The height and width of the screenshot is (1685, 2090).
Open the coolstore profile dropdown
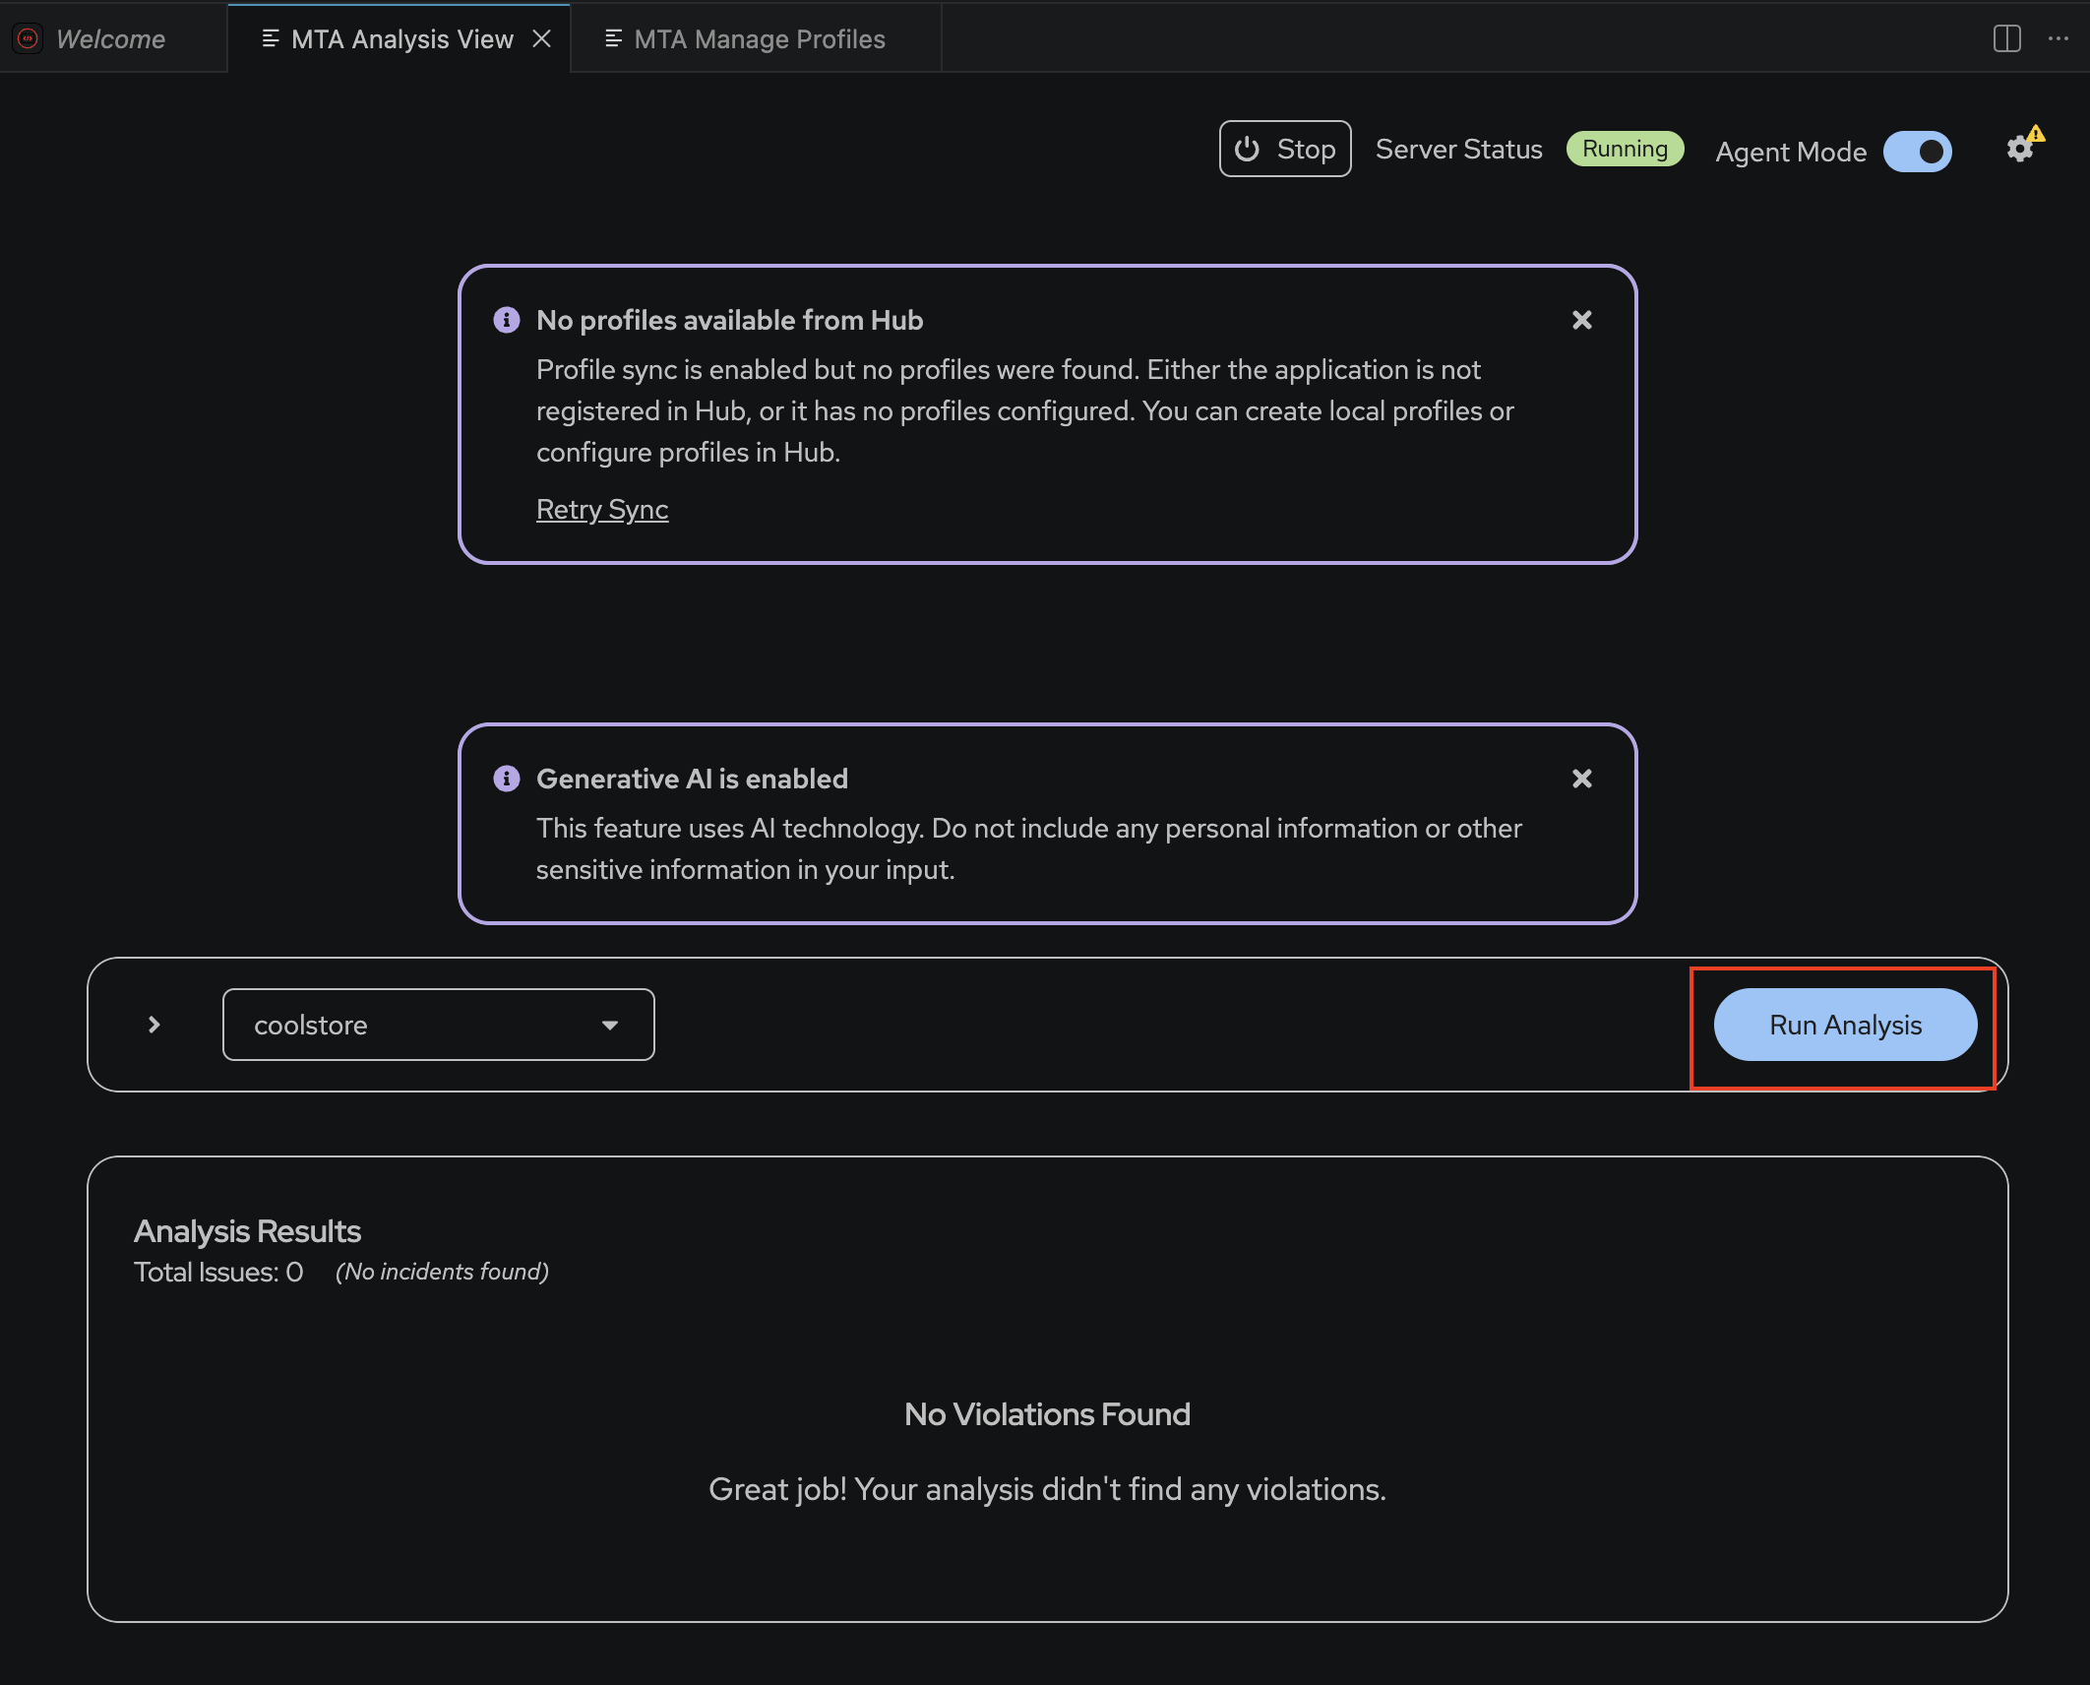[439, 1025]
